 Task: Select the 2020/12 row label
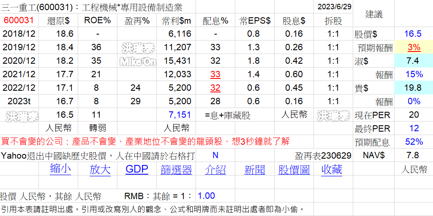pos(19,61)
